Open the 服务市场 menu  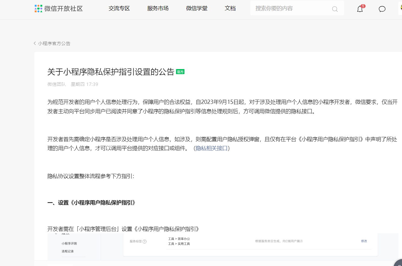[x=158, y=8]
